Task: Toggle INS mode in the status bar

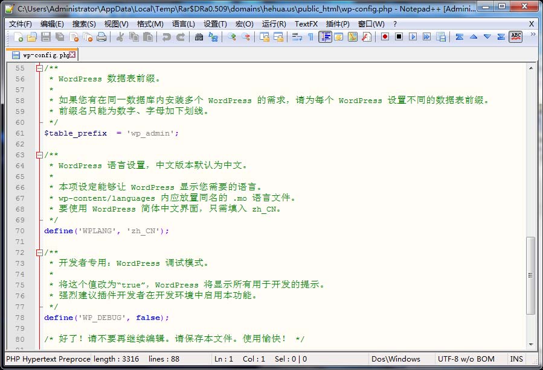Action: (x=516, y=359)
